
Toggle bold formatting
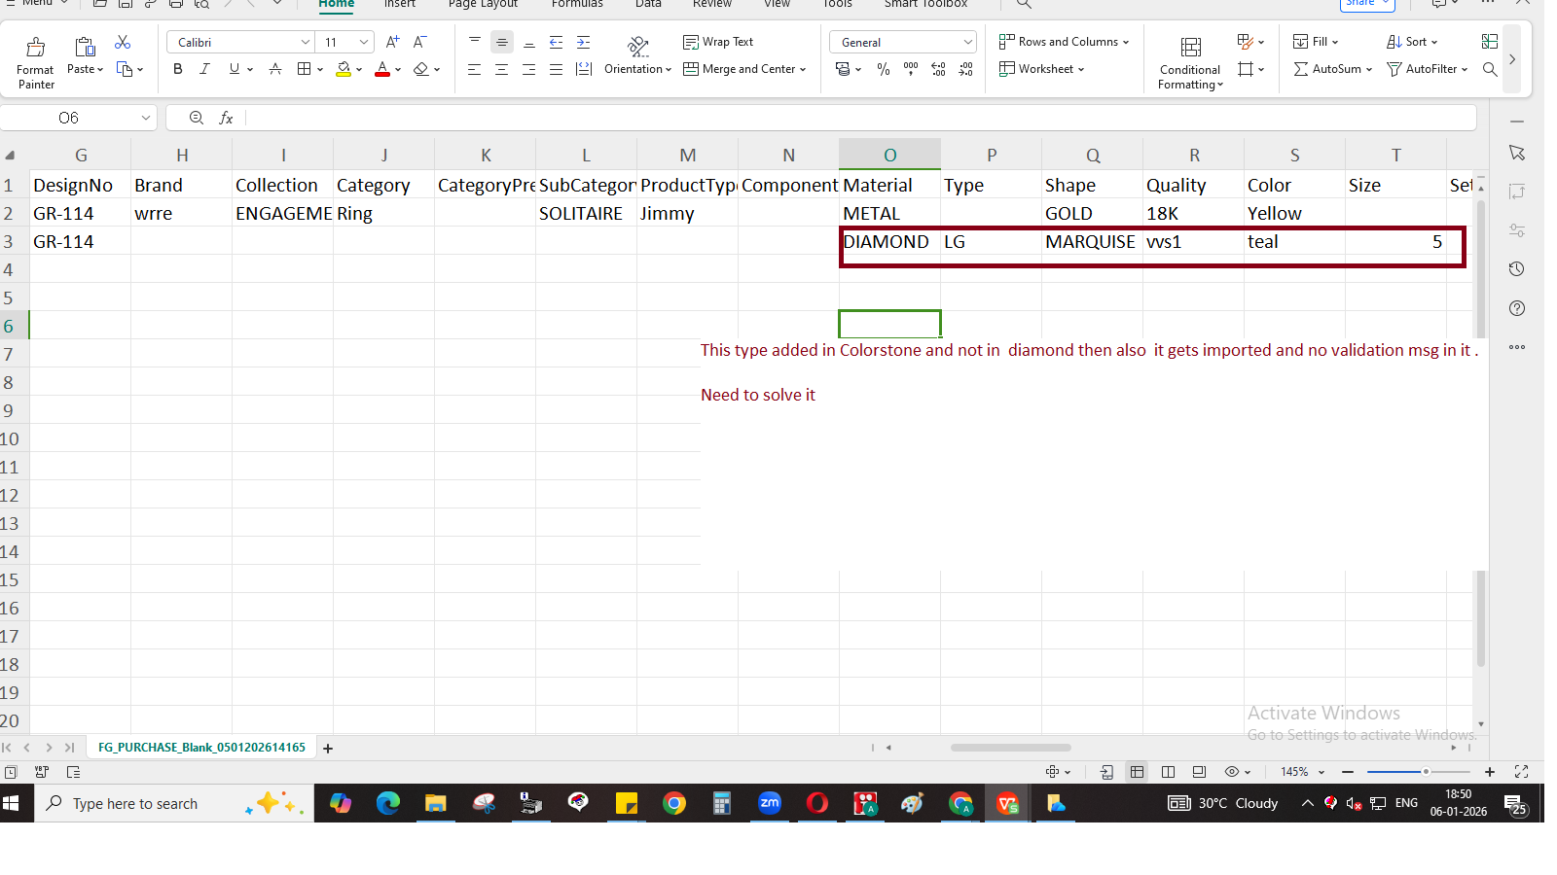tap(177, 69)
